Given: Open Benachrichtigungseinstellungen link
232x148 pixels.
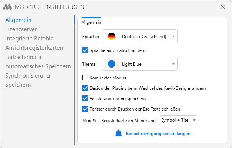Looking at the screenshot, I should 158,134.
